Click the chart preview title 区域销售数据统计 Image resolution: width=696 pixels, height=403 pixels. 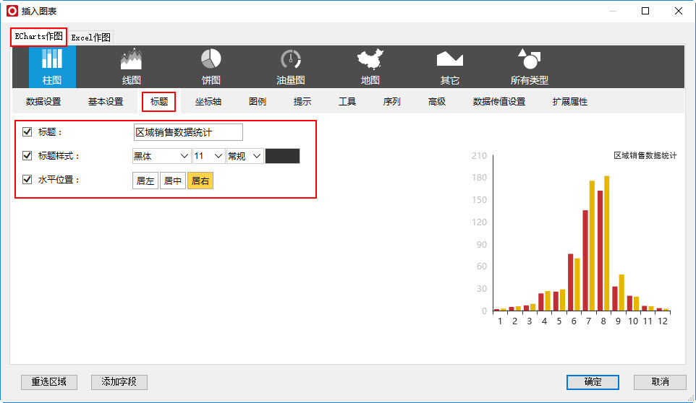[x=645, y=155]
